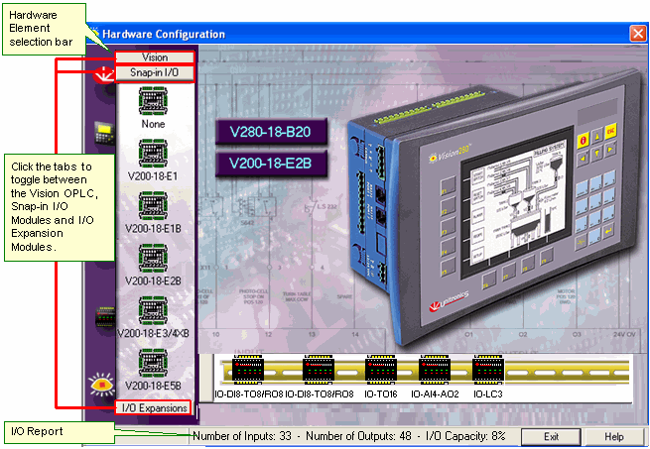Screen dimensions: 650x449
Task: Click the yellow eye Vision icon in the left strip
Action: click(x=102, y=384)
